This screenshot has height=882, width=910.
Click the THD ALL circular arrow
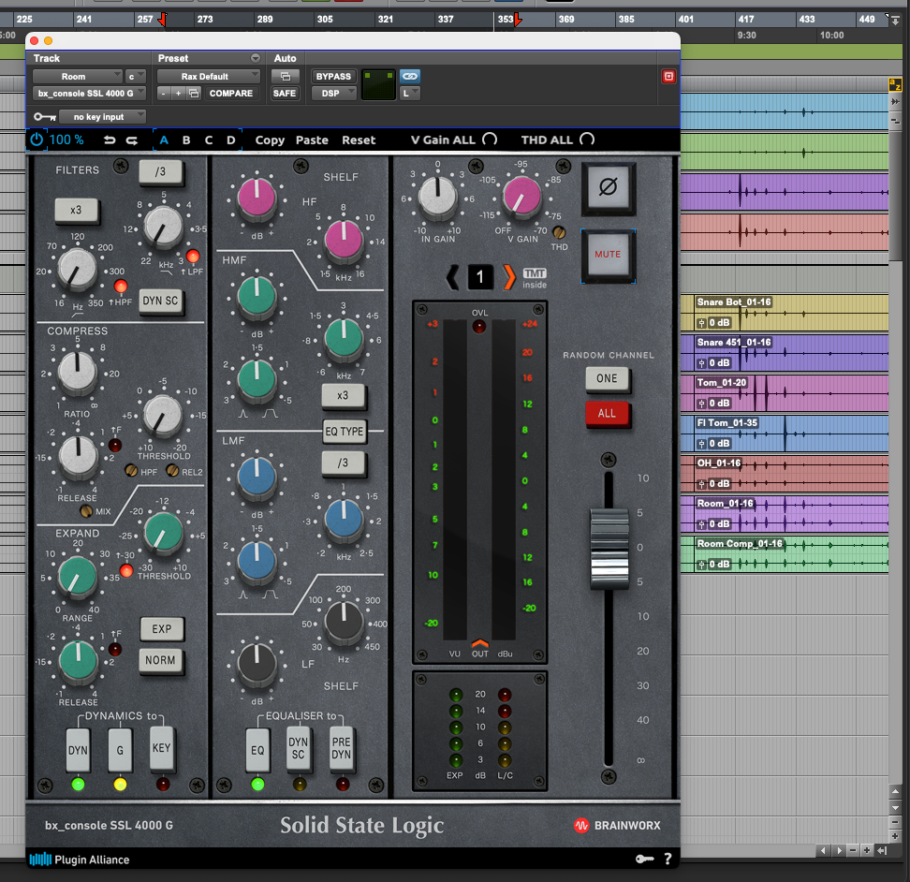(x=587, y=140)
